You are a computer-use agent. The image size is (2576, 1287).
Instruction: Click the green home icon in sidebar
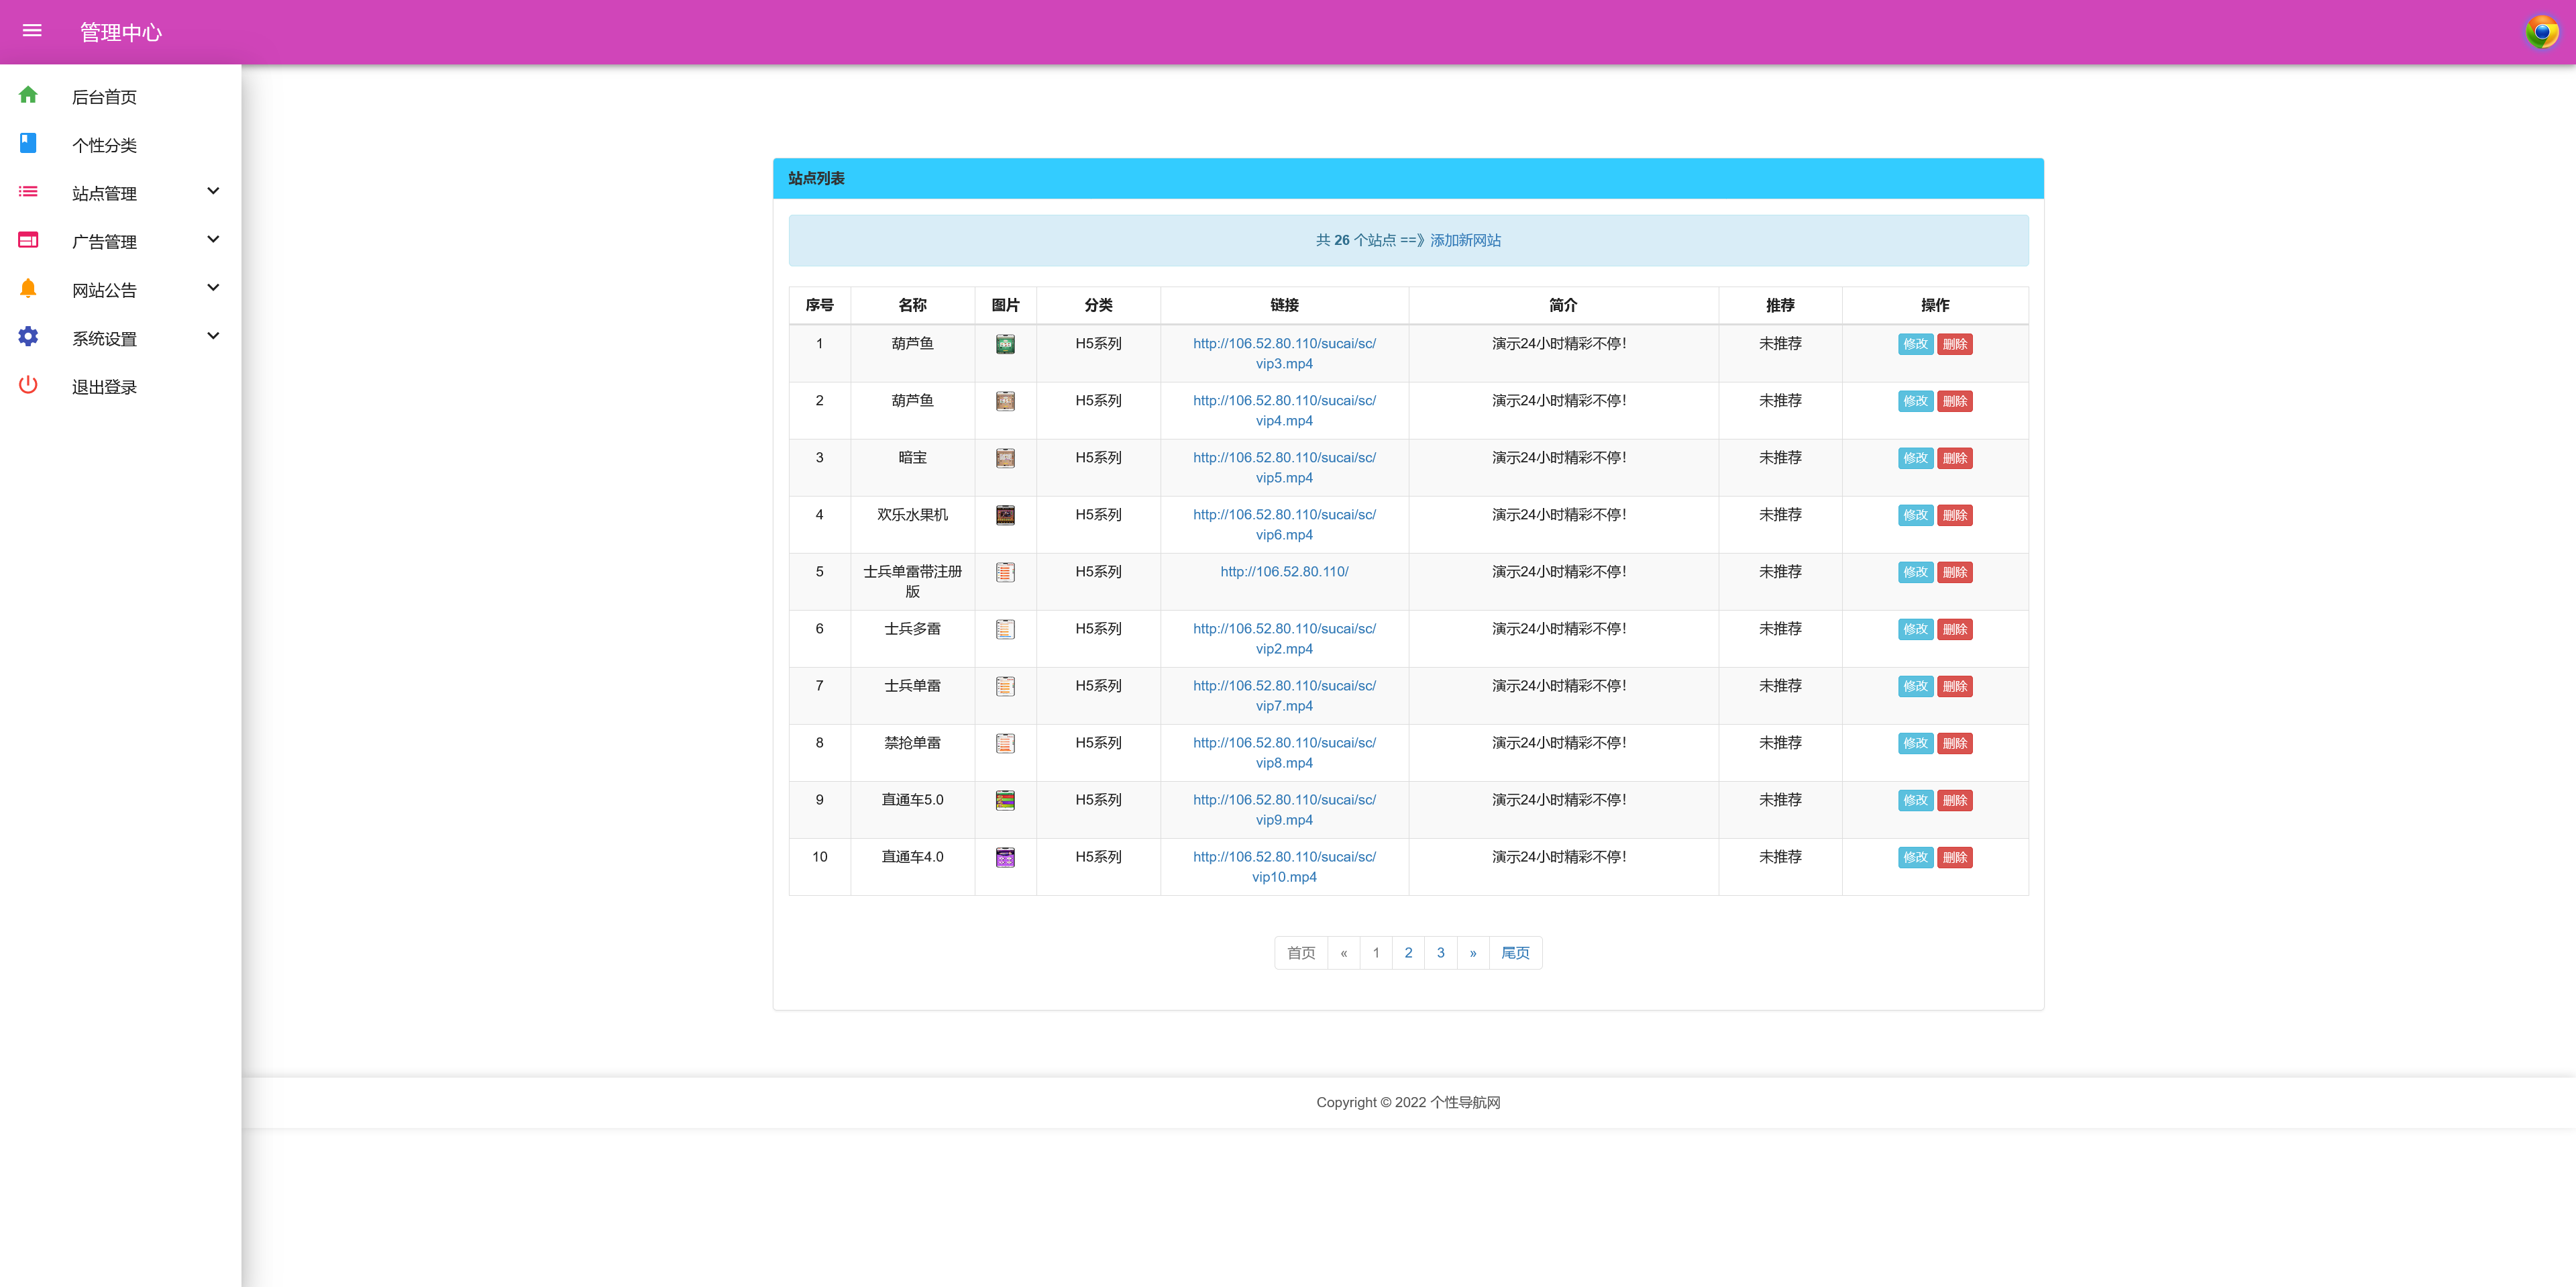pyautogui.click(x=28, y=95)
